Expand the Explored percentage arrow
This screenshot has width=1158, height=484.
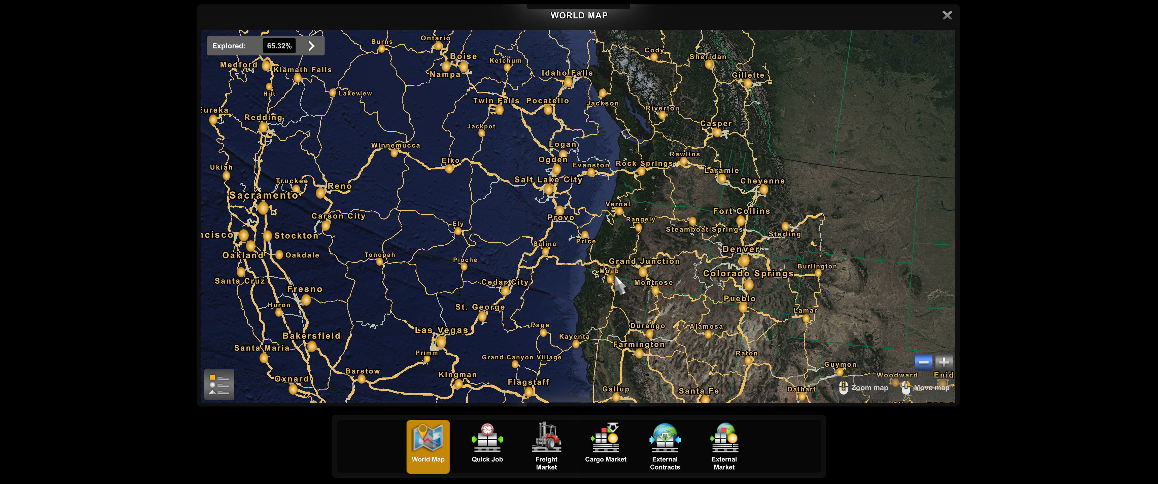coord(312,46)
